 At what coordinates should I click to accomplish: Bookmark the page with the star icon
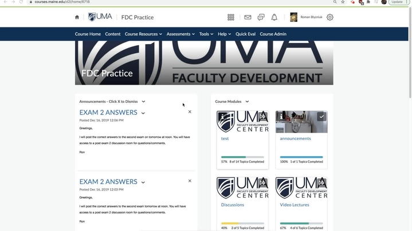[343, 2]
